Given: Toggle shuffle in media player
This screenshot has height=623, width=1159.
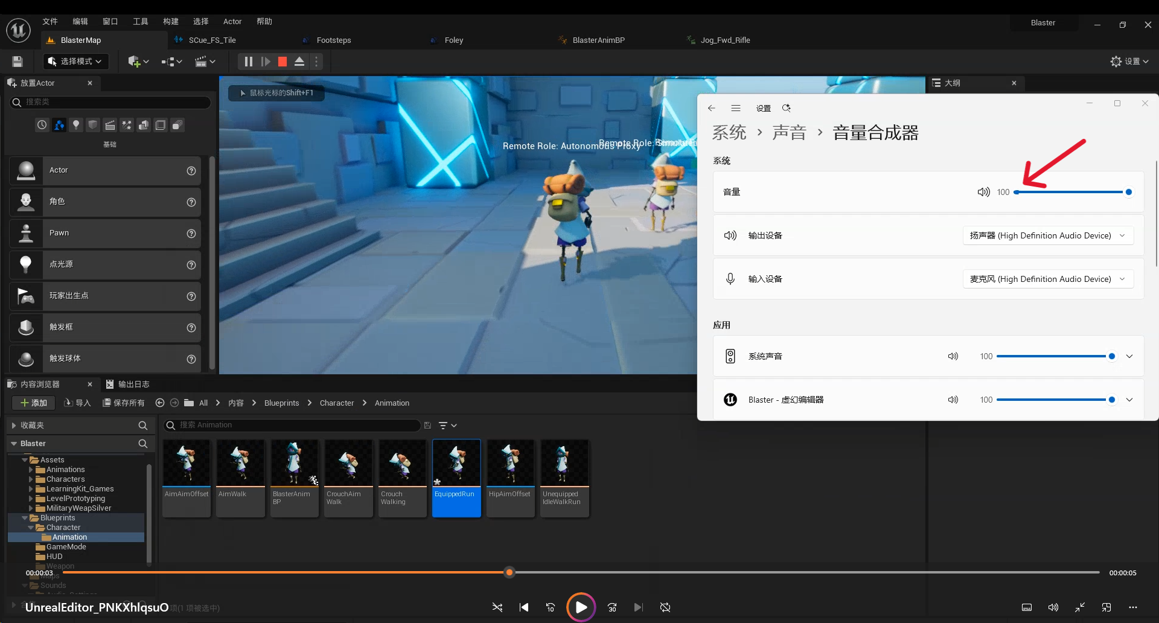Looking at the screenshot, I should [x=497, y=607].
